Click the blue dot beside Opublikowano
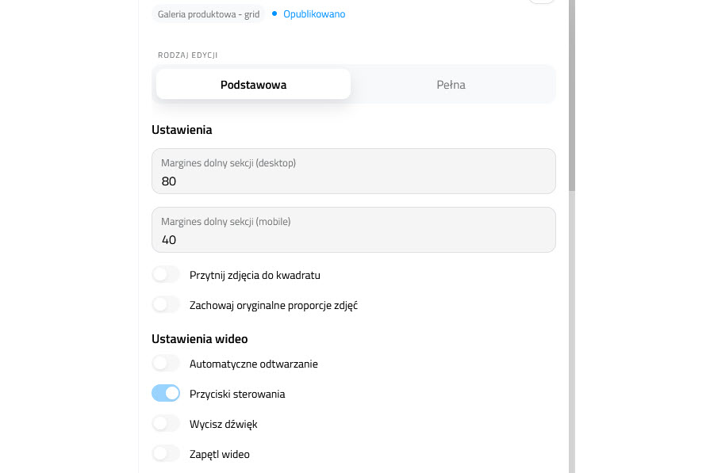714x473 pixels. [x=274, y=13]
